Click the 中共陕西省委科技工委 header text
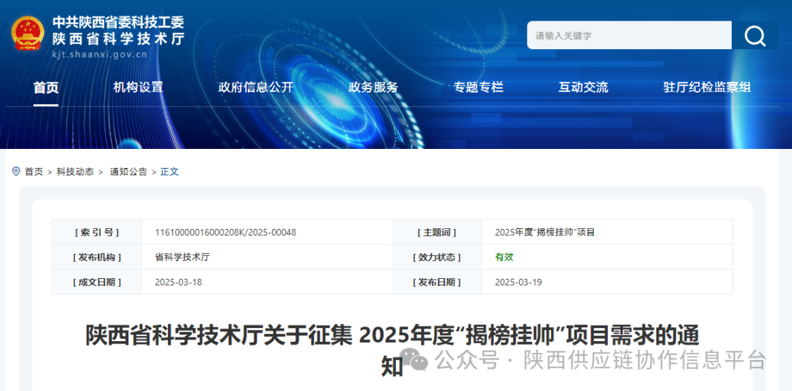Viewport: 792px width, 391px height. click(118, 22)
